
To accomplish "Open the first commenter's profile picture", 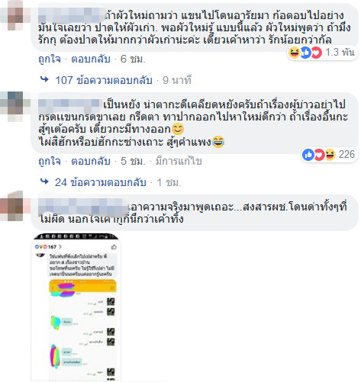I will [x=12, y=15].
